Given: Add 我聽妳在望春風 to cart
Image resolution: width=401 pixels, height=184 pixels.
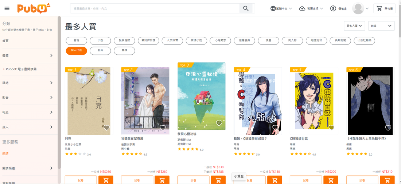Looking at the screenshot, I should point(162,180).
